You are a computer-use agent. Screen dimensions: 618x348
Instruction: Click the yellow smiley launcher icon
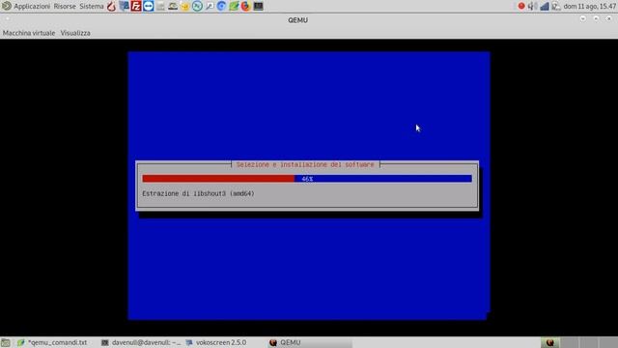(x=184, y=6)
